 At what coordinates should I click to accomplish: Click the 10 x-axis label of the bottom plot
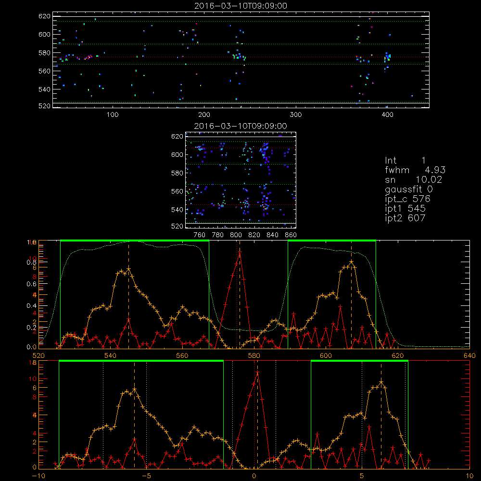click(469, 476)
